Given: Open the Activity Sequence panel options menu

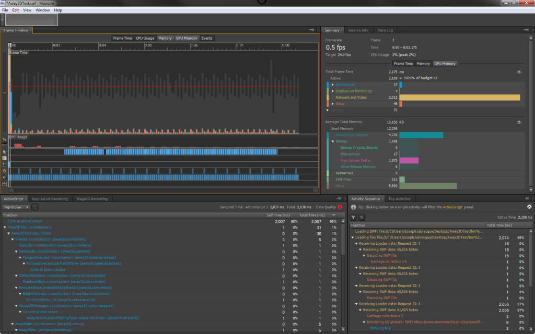Looking at the screenshot, I should [x=527, y=198].
